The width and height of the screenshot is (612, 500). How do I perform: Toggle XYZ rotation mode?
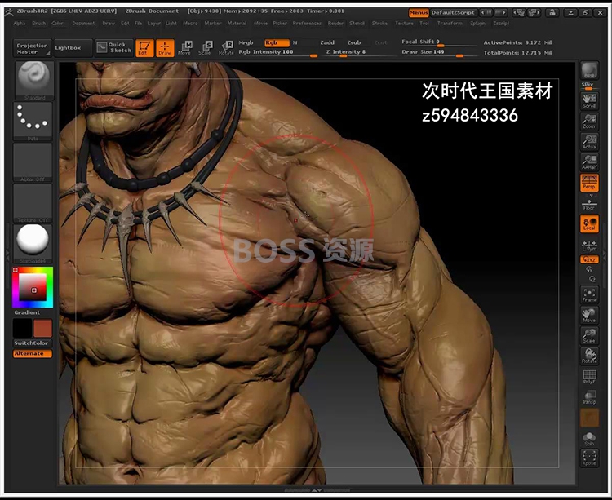[589, 259]
